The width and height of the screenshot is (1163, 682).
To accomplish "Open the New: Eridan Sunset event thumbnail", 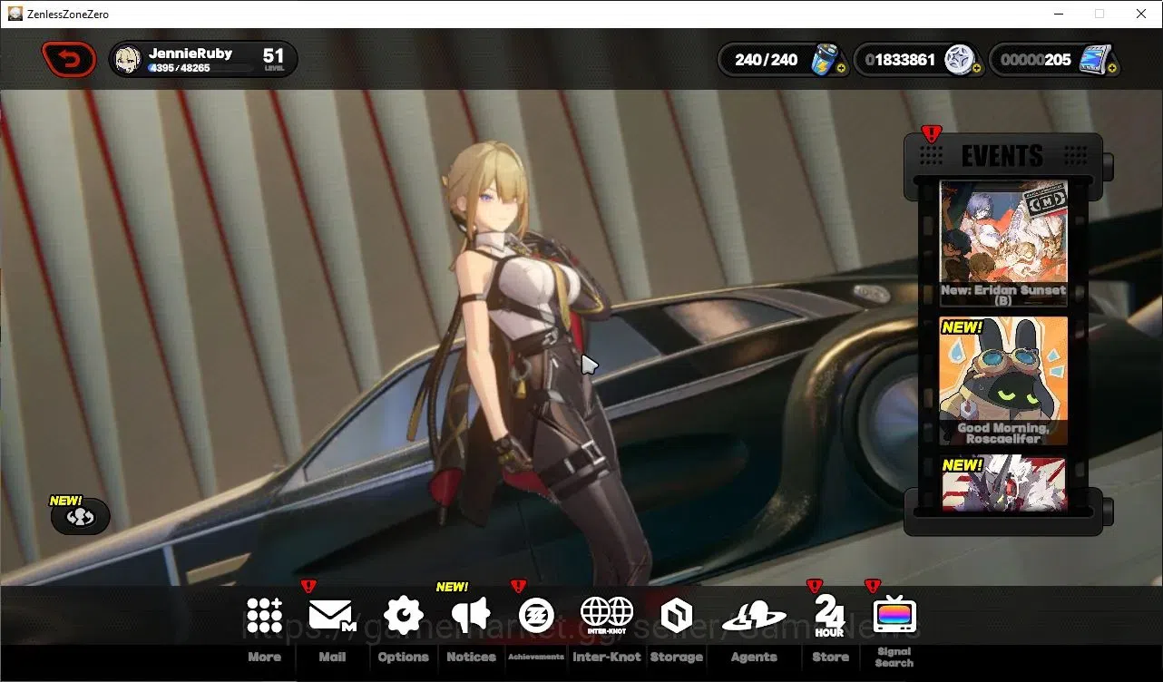I will click(x=1003, y=242).
